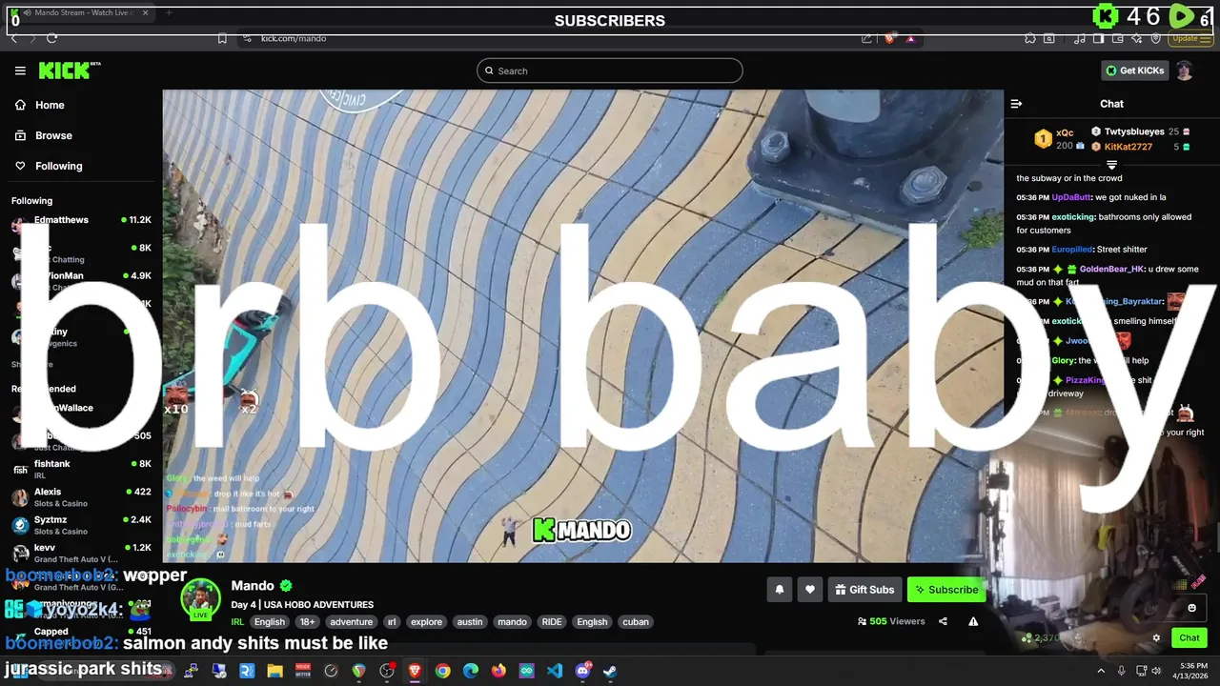
Task: Collapse the chat panel arrow icon
Action: [1016, 104]
